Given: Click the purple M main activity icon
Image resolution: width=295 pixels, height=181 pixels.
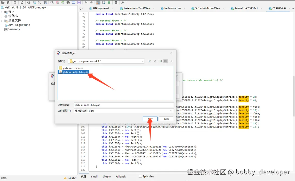Looking at the screenshot, I should tap(79, 2).
